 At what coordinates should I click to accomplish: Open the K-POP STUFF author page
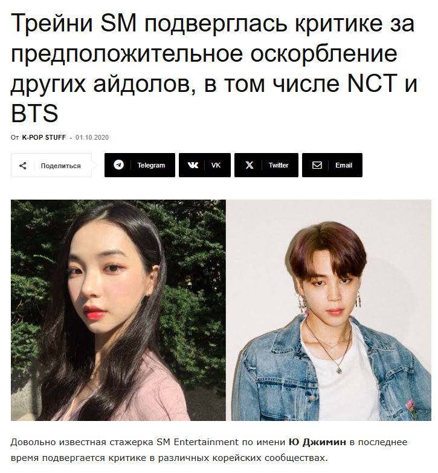pyautogui.click(x=44, y=137)
